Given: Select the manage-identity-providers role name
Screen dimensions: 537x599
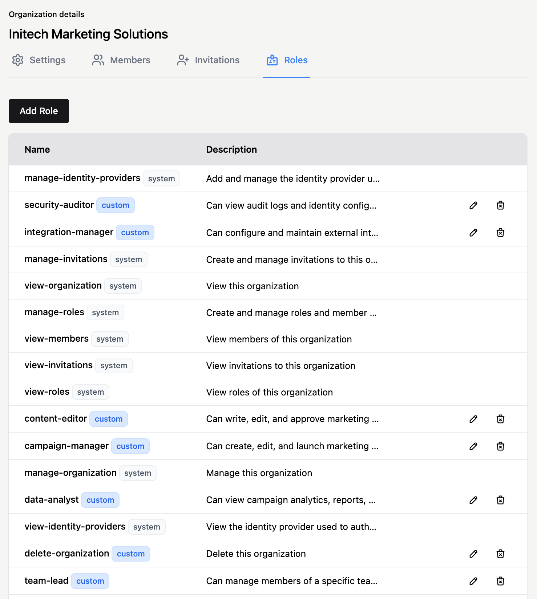Looking at the screenshot, I should pos(82,178).
